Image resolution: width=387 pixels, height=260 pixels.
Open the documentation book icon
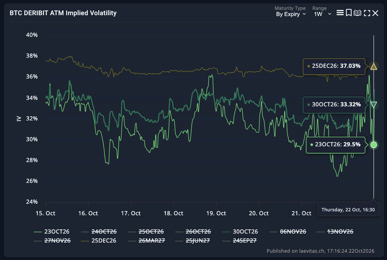(x=357, y=13)
